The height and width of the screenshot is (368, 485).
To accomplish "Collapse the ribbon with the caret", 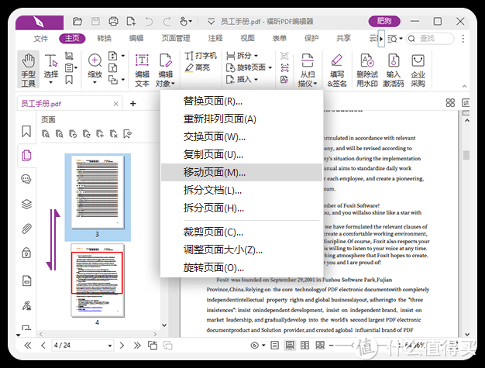I will click(464, 86).
